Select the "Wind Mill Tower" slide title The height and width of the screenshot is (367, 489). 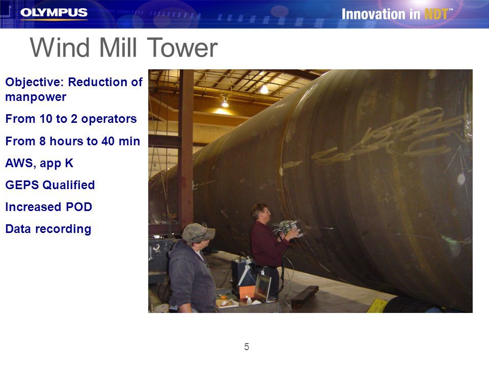pyautogui.click(x=124, y=48)
